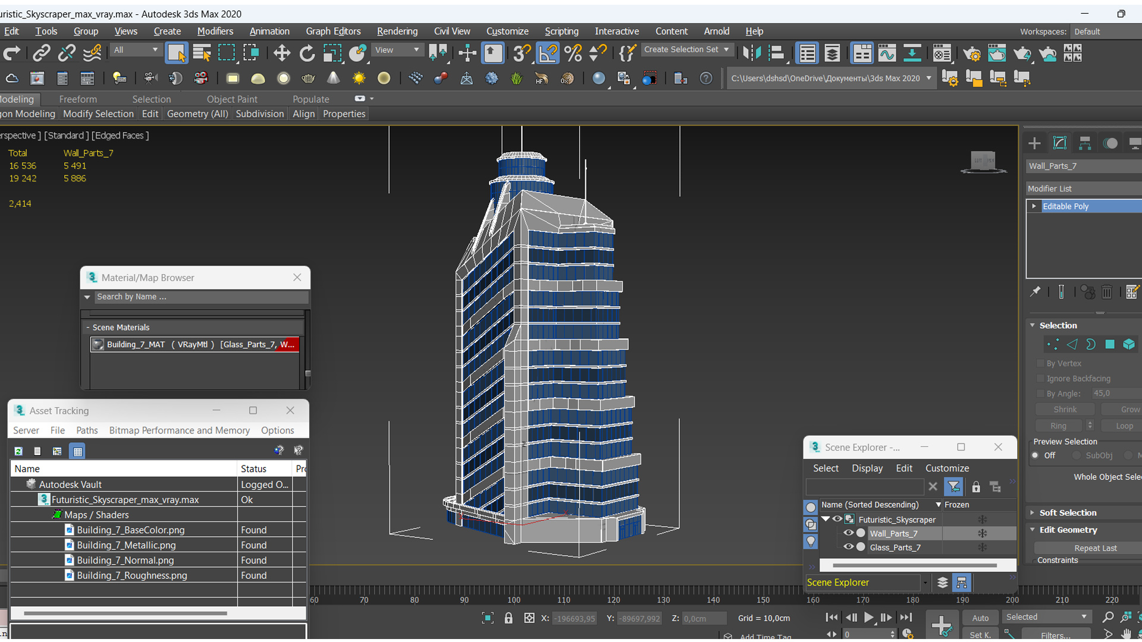The width and height of the screenshot is (1142, 642).
Task: Toggle visibility of Glass_Parts_7 layer
Action: point(848,547)
